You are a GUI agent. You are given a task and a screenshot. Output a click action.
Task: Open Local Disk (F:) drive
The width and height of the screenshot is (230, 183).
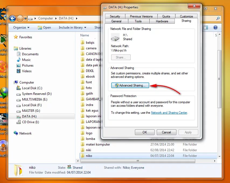(29, 105)
